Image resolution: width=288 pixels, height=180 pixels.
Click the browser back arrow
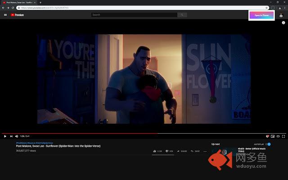3,8
